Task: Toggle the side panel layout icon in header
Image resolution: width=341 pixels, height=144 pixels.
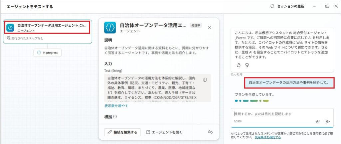Action: coord(327,6)
